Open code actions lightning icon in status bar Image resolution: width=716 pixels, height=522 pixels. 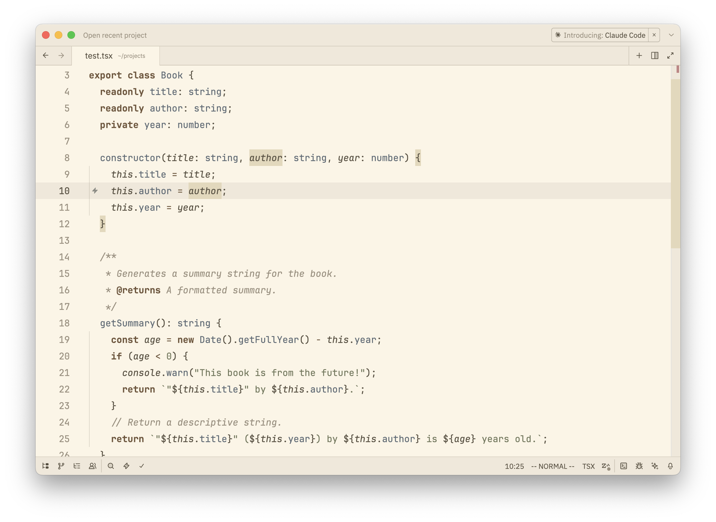pyautogui.click(x=126, y=466)
